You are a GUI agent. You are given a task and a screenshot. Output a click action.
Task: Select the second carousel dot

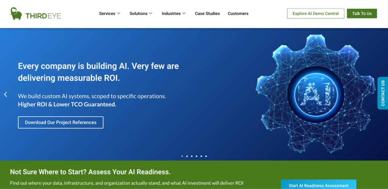pos(187,156)
